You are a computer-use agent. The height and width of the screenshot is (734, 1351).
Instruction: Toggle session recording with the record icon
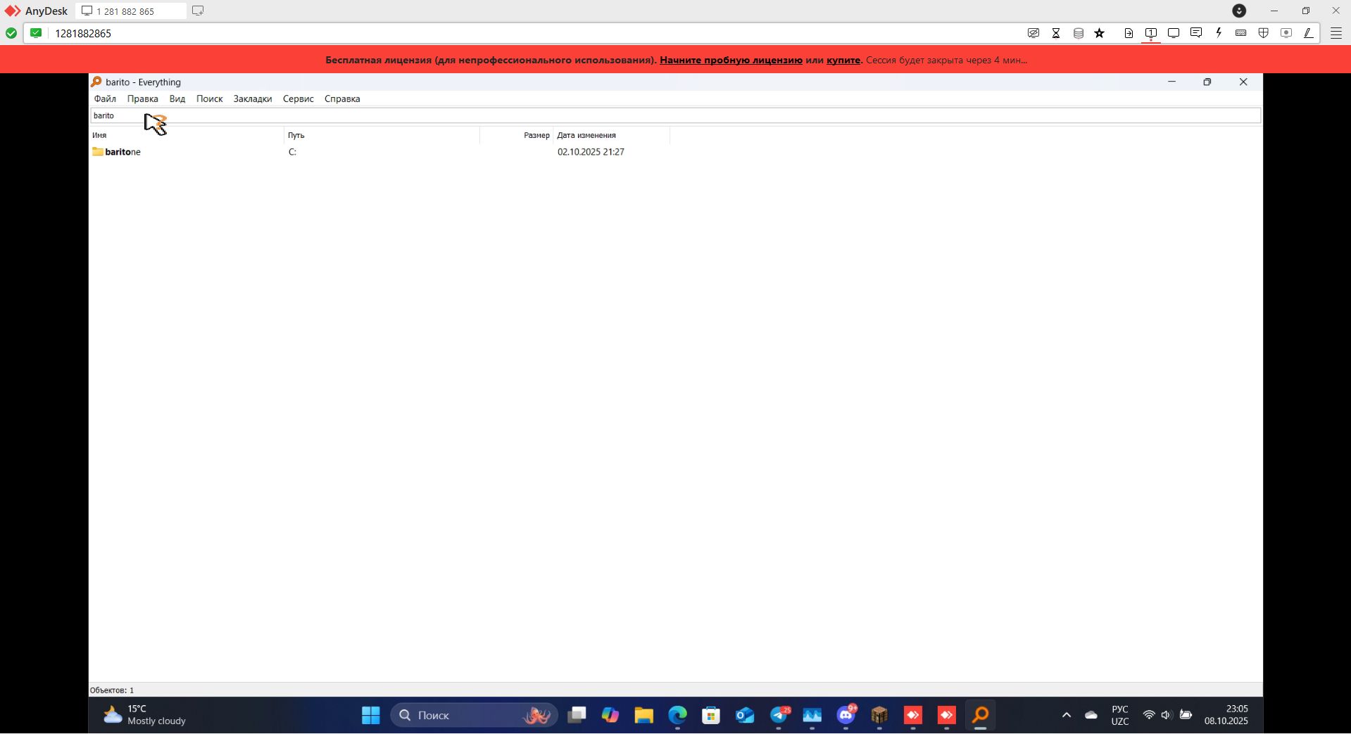(x=1286, y=33)
